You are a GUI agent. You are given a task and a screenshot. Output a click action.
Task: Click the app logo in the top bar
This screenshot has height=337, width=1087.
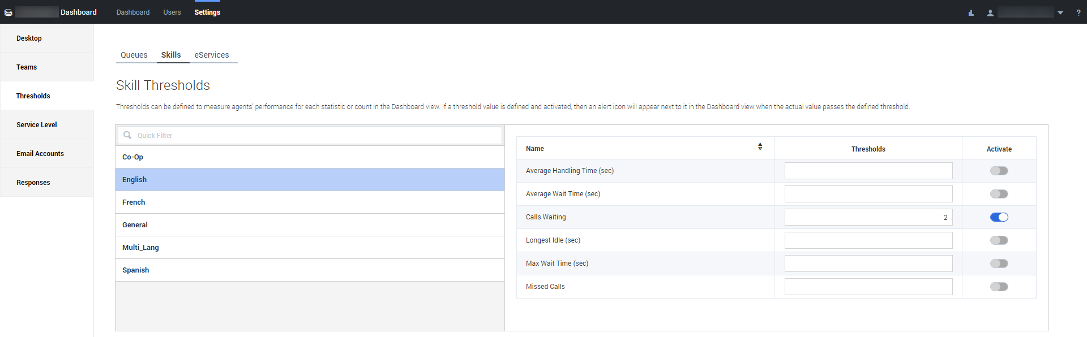point(8,12)
